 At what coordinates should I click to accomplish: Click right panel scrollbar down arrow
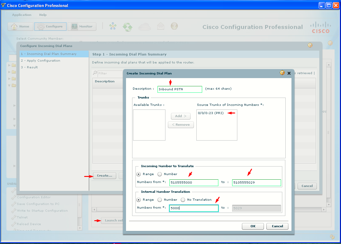[328, 205]
